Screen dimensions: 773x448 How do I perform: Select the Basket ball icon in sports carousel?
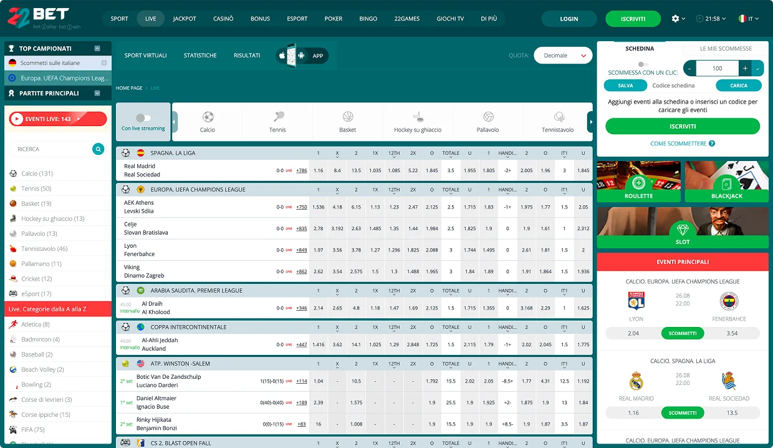348,117
